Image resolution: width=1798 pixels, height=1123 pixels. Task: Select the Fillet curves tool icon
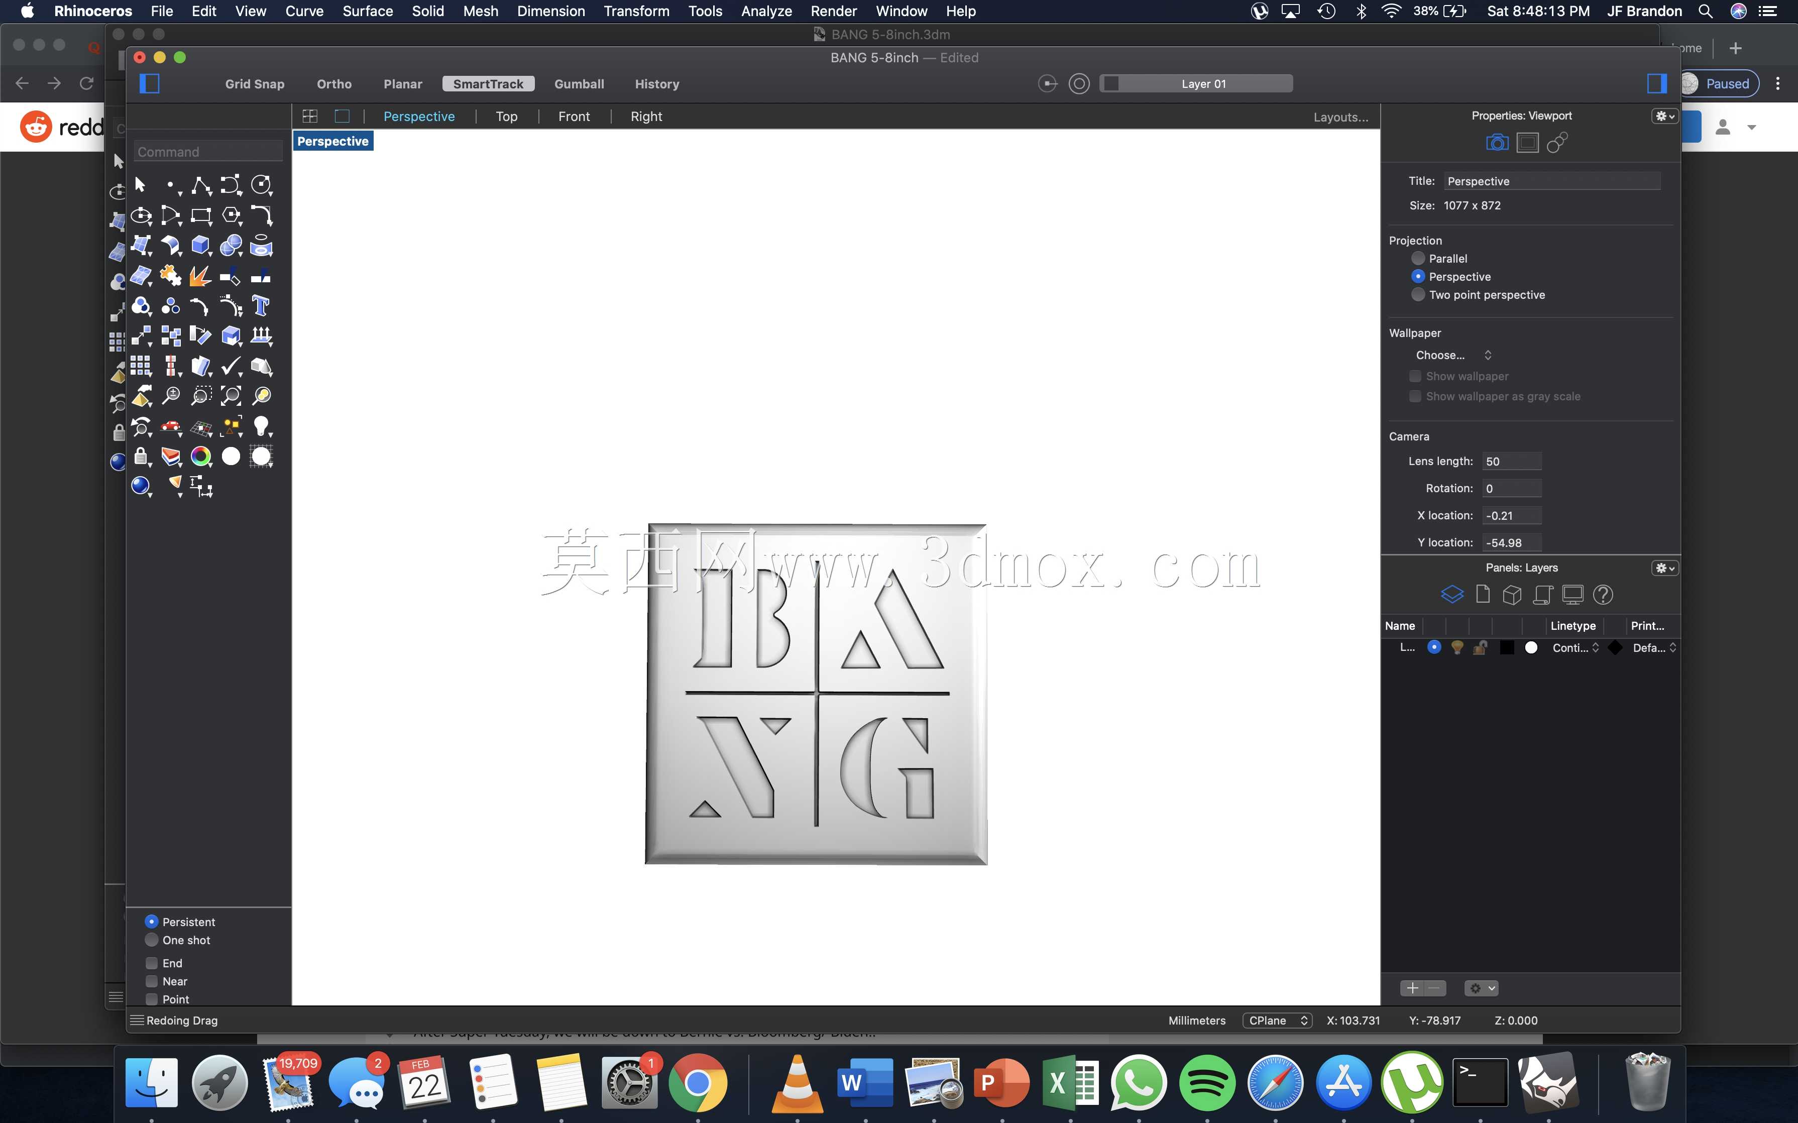coord(262,215)
